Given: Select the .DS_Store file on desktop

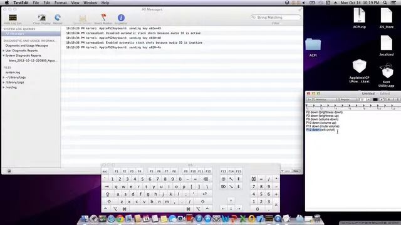Looking at the screenshot, I should tap(386, 18).
